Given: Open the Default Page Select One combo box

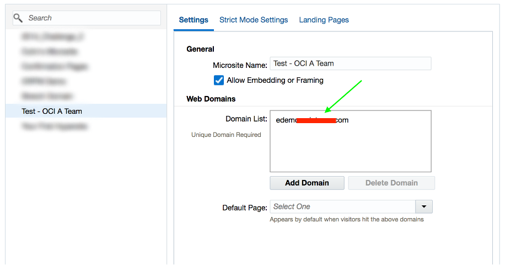Looking at the screenshot, I should coord(342,206).
